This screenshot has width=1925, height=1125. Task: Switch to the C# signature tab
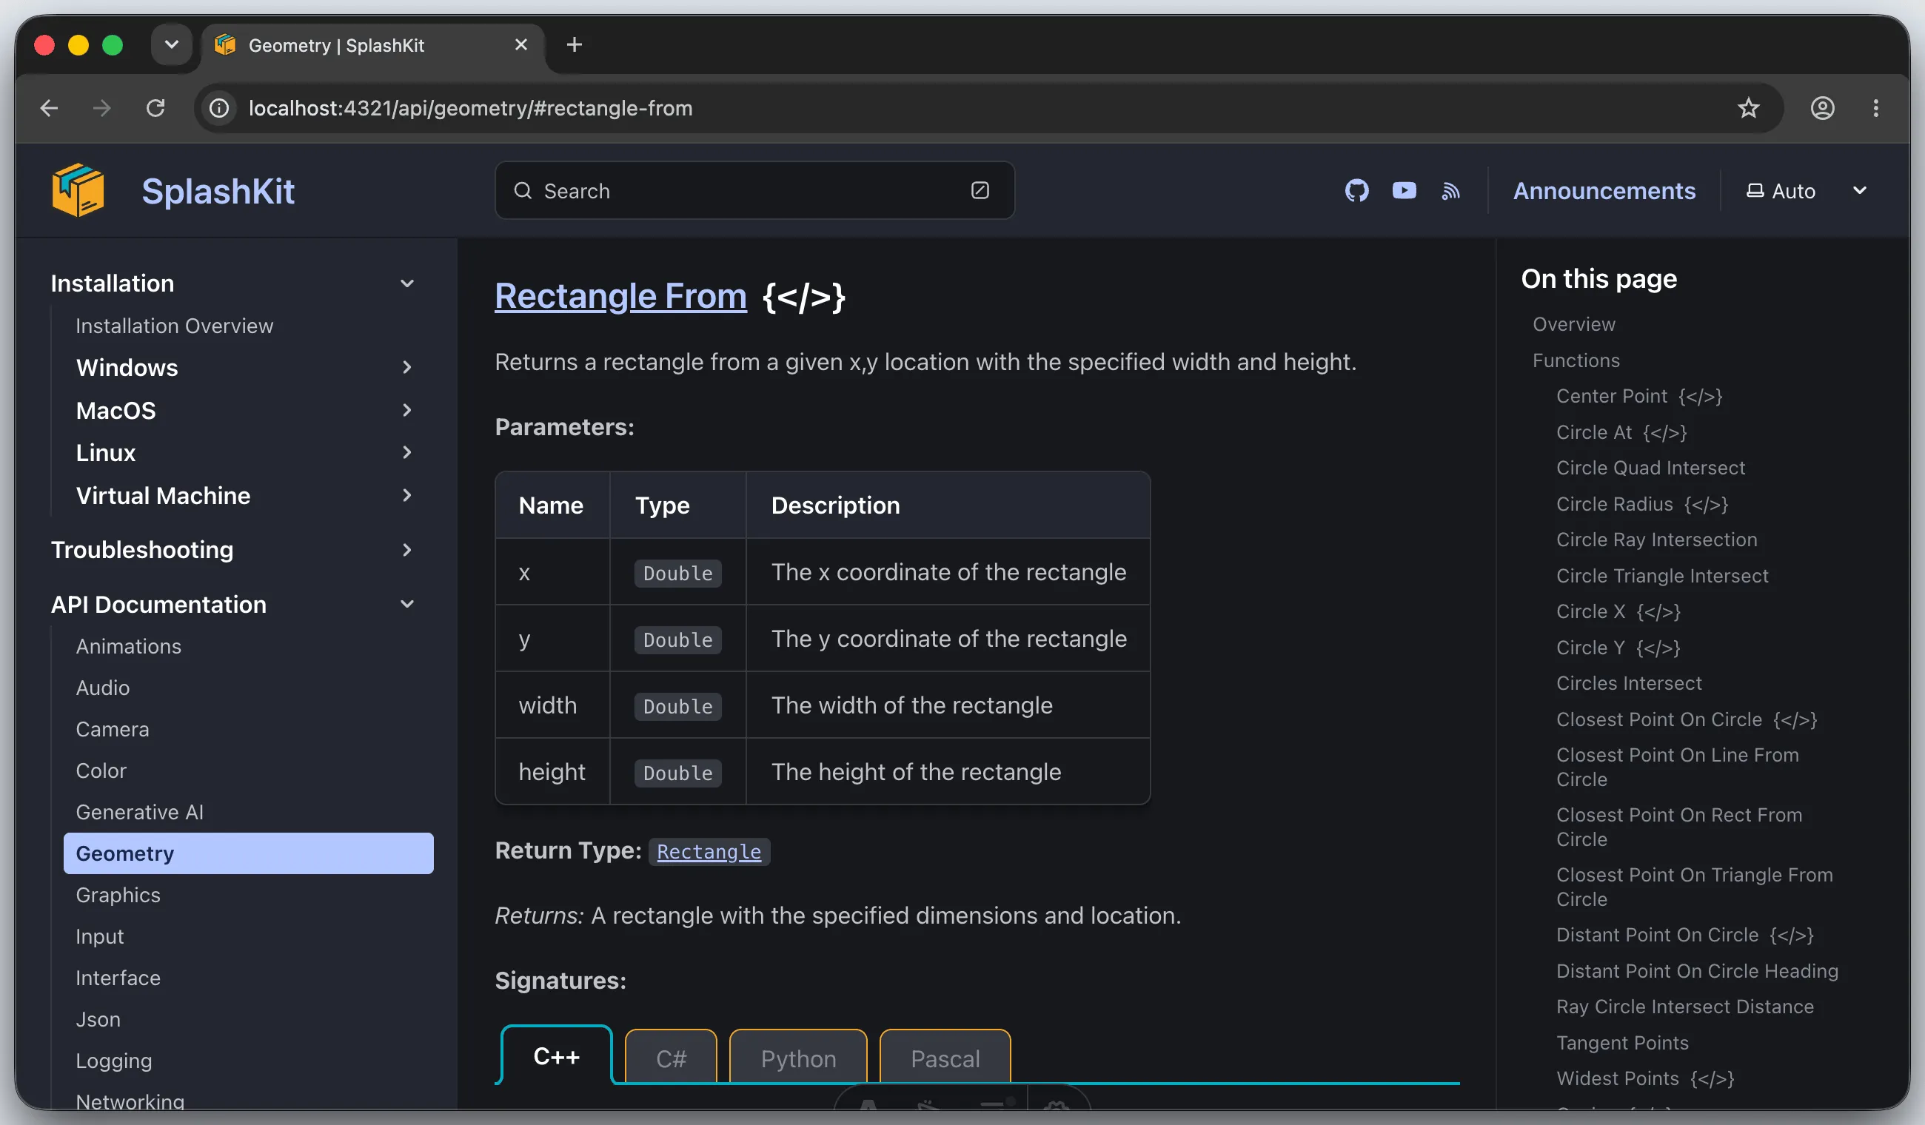(x=671, y=1058)
